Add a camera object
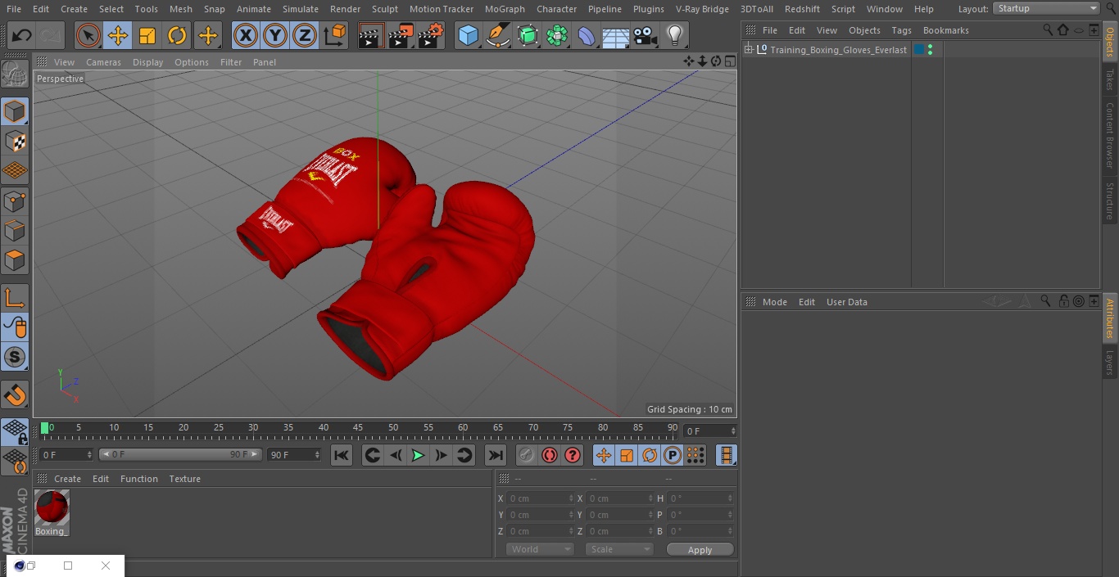This screenshot has width=1119, height=577. point(646,35)
